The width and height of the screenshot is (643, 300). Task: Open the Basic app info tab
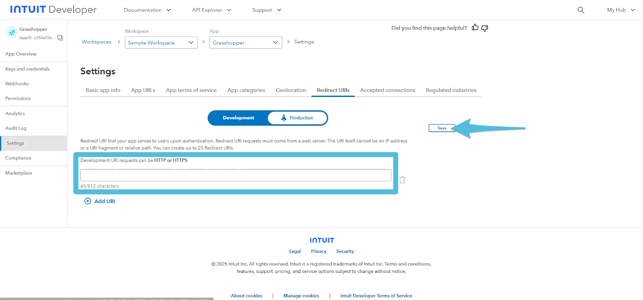(103, 90)
